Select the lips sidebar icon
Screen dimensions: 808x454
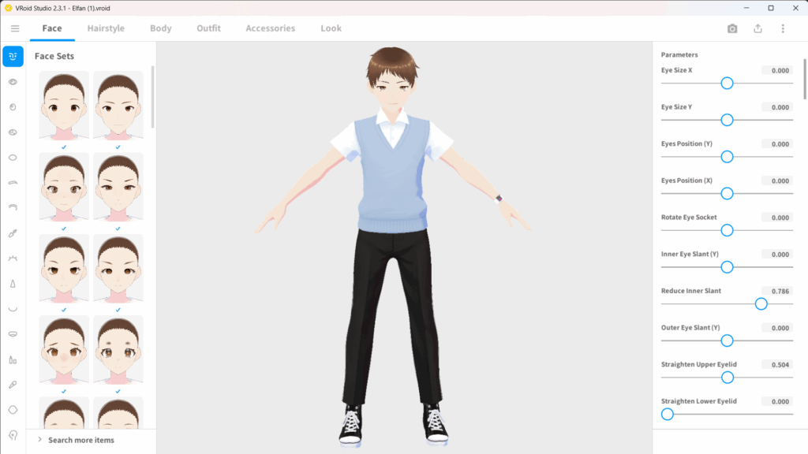click(x=13, y=334)
